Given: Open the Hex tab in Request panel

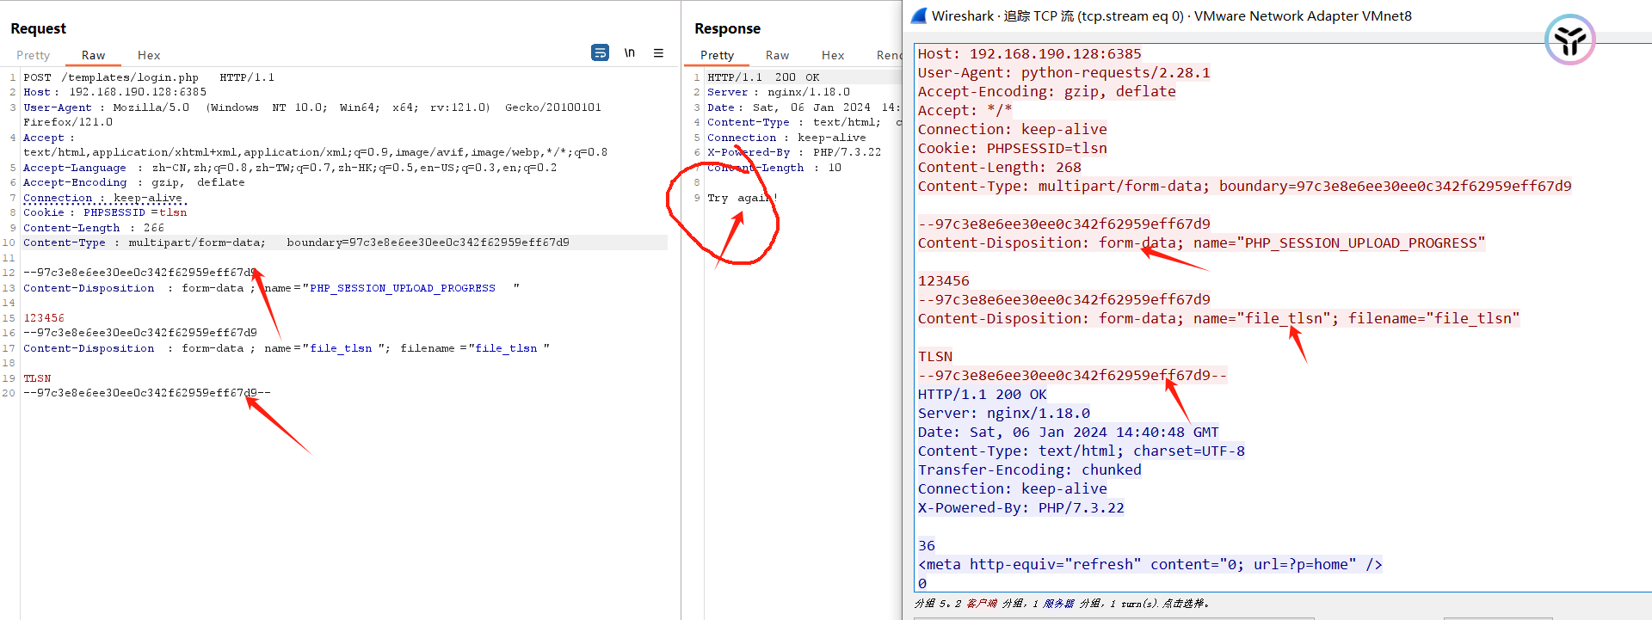Looking at the screenshot, I should (149, 55).
